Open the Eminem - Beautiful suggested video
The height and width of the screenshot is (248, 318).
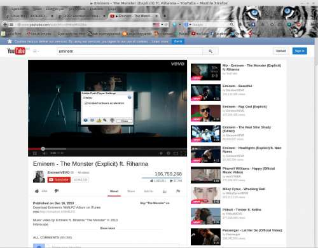coord(205,93)
